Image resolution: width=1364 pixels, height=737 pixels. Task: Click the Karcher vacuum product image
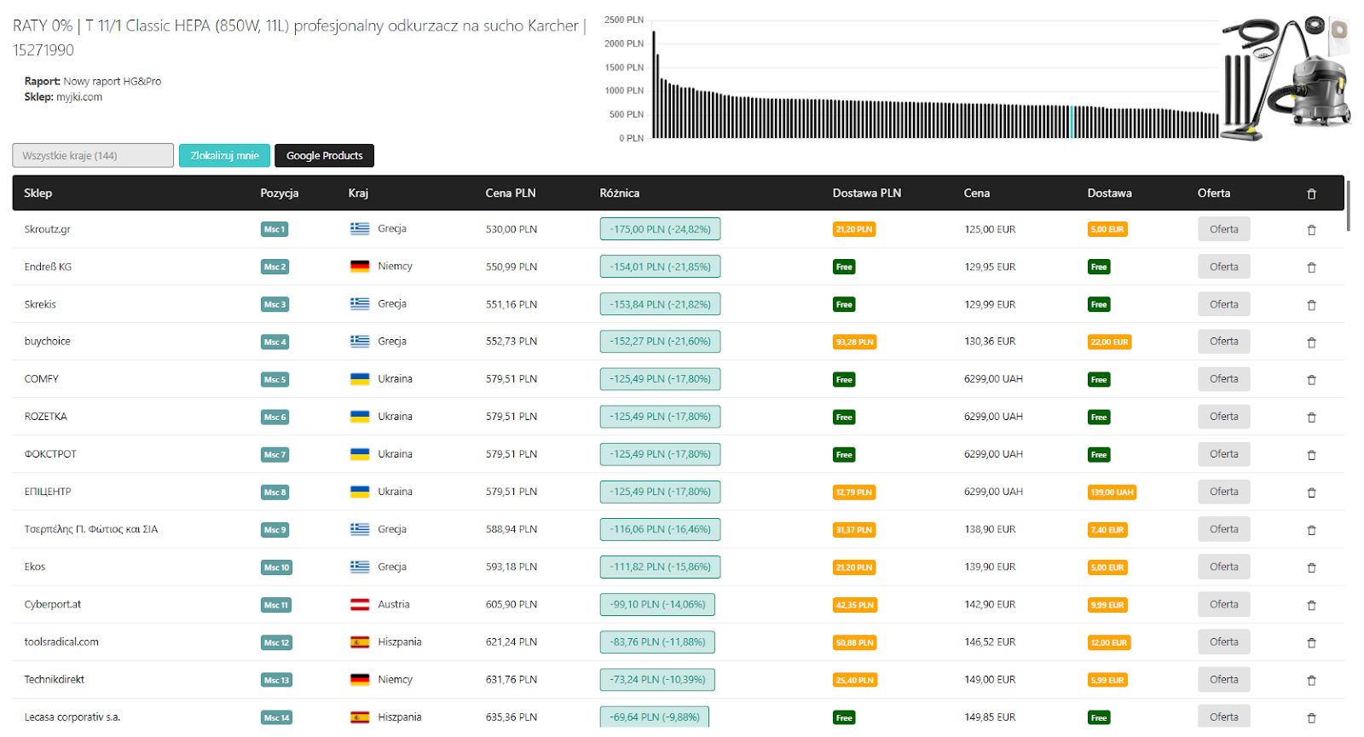tap(1287, 78)
